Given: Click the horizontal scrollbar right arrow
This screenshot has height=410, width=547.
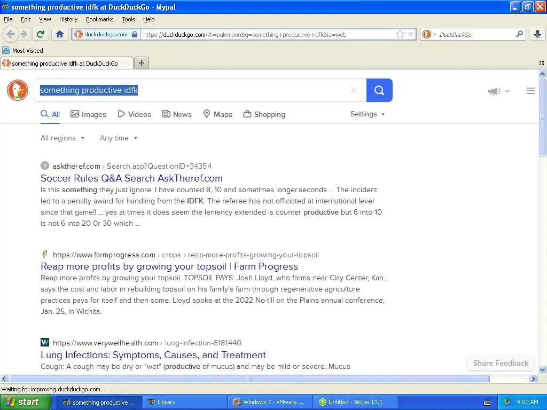Looking at the screenshot, I should click(533, 379).
